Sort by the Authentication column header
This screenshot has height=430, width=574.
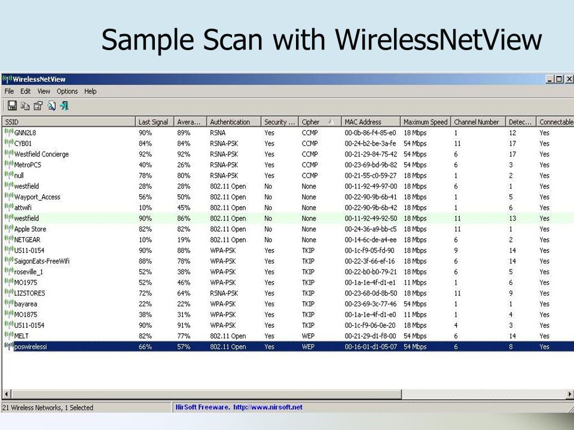[234, 122]
